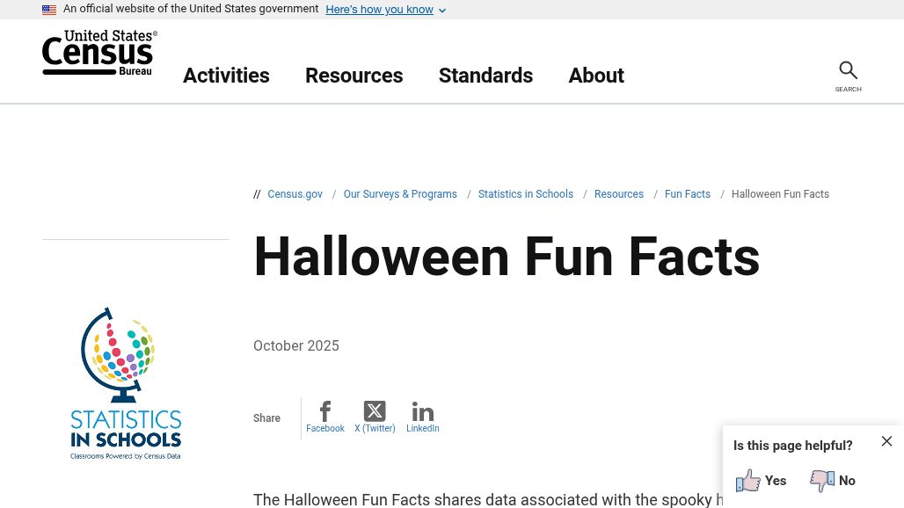Click the United States Census Bureau logo
The width and height of the screenshot is (904, 508).
click(99, 53)
